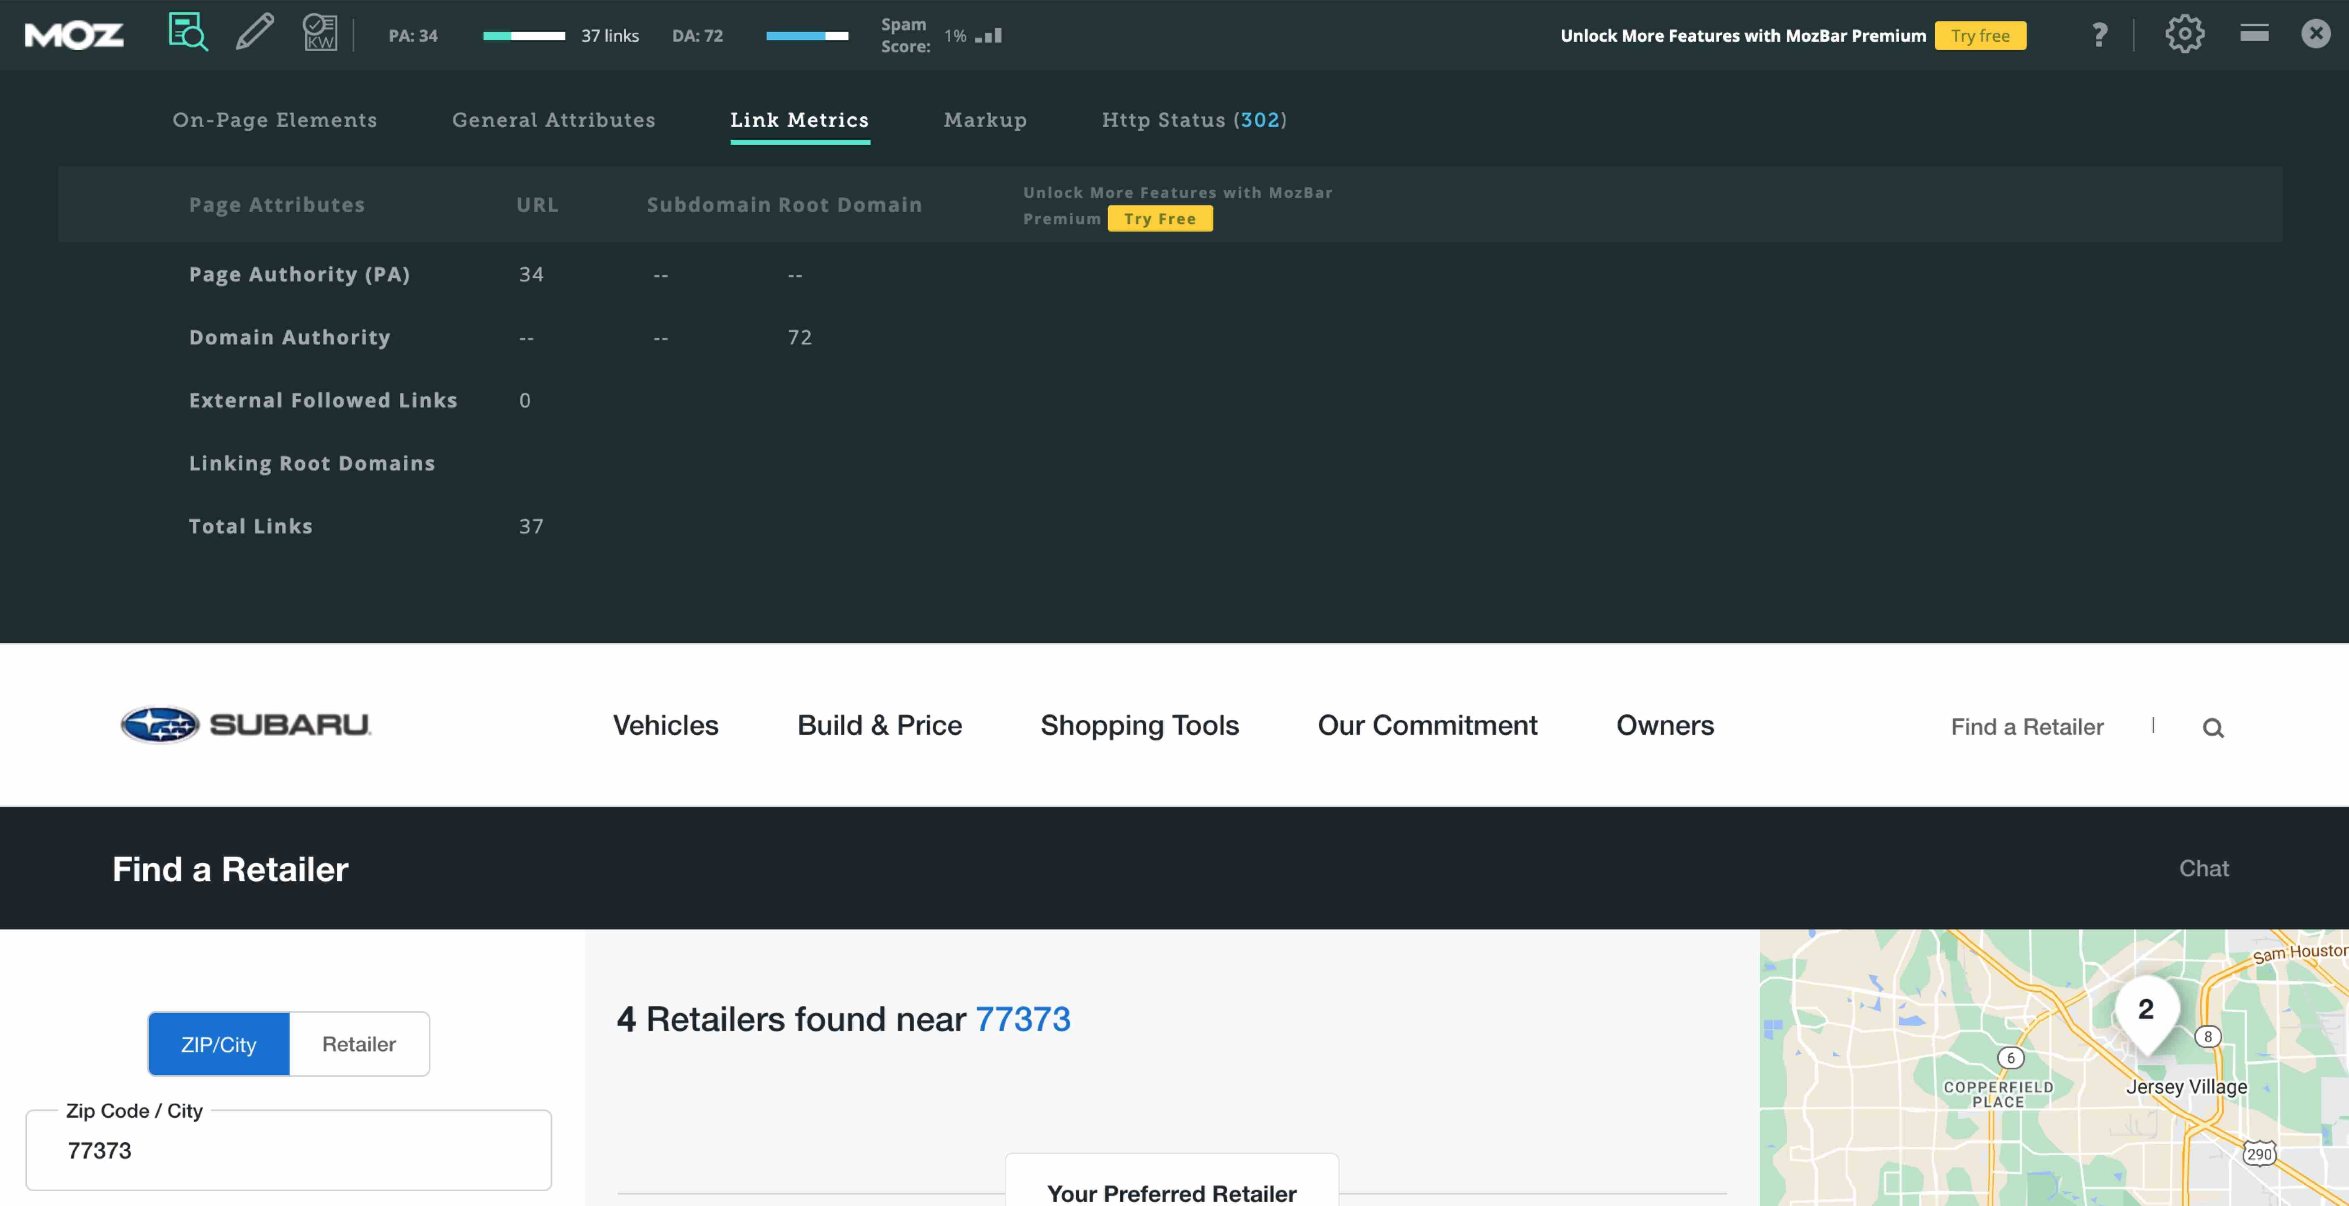2349x1206 pixels.
Task: Click the MozBar help question mark
Action: 2099,35
